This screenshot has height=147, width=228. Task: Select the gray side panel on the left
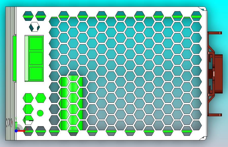[x=10, y=73]
